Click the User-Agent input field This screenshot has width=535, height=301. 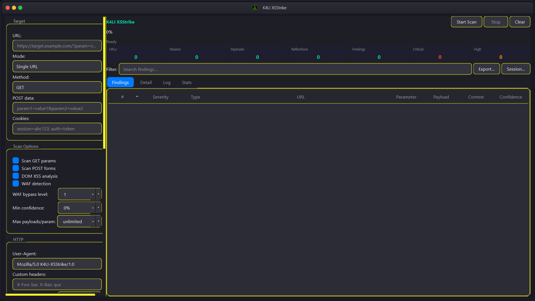click(57, 264)
